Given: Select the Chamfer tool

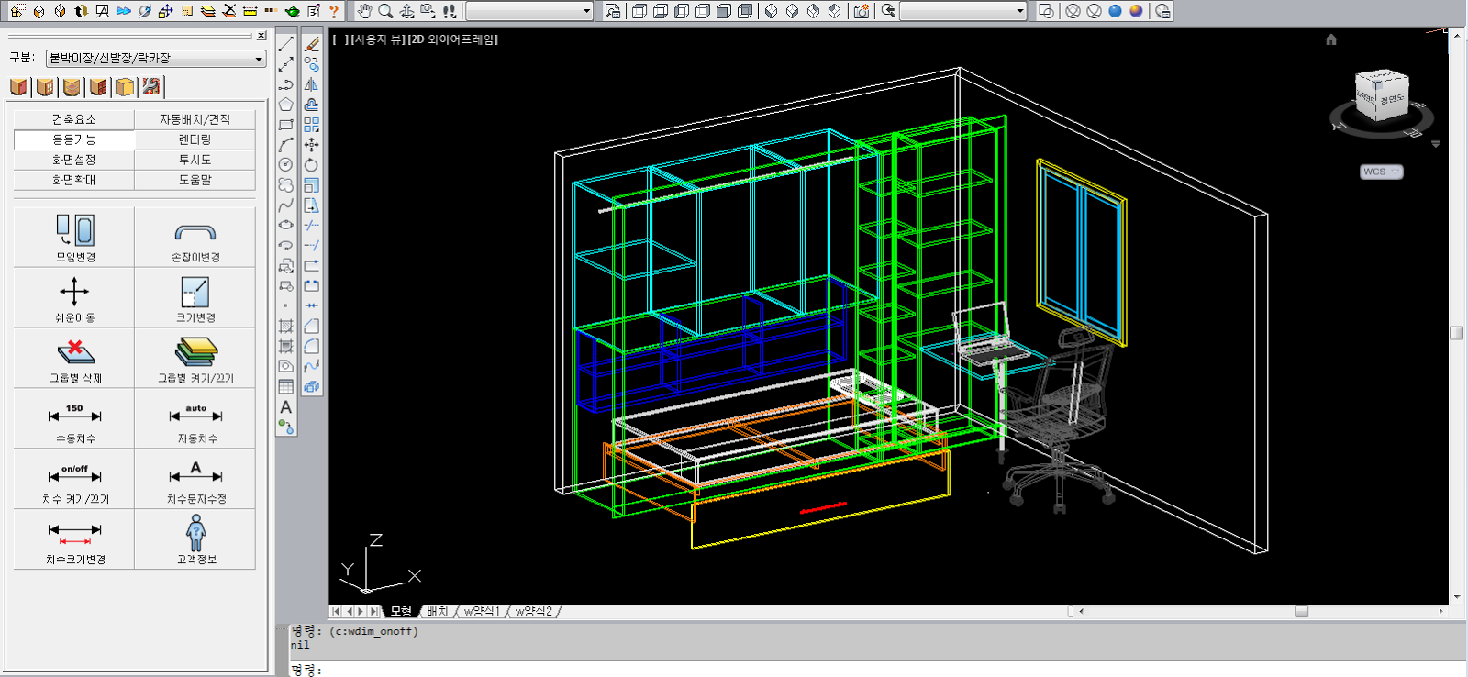Looking at the screenshot, I should point(312,326).
